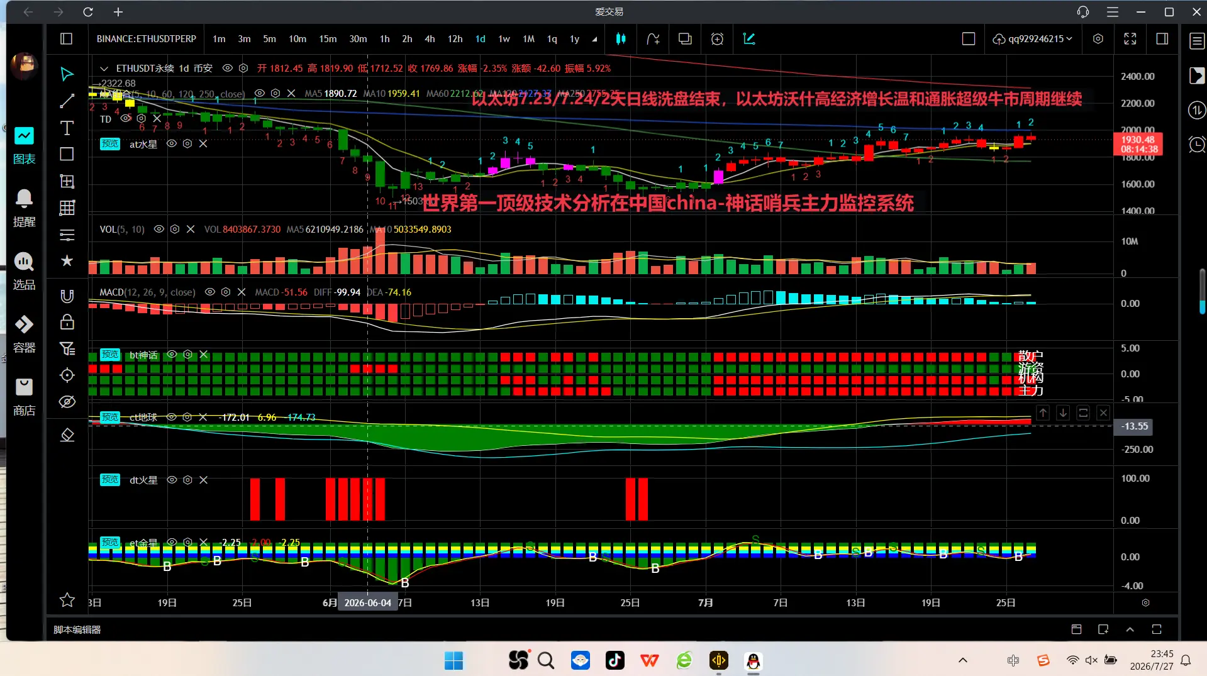Click the lock drawings icon
The width and height of the screenshot is (1207, 676).
[x=67, y=323]
